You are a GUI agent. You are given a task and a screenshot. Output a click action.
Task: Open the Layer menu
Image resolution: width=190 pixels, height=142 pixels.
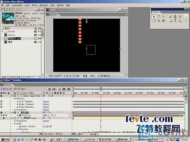27,5
